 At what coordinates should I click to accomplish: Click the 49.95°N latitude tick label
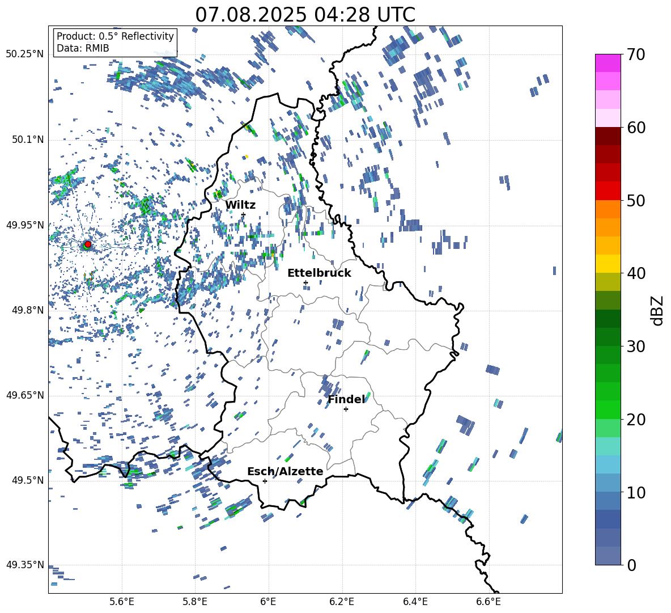[25, 225]
